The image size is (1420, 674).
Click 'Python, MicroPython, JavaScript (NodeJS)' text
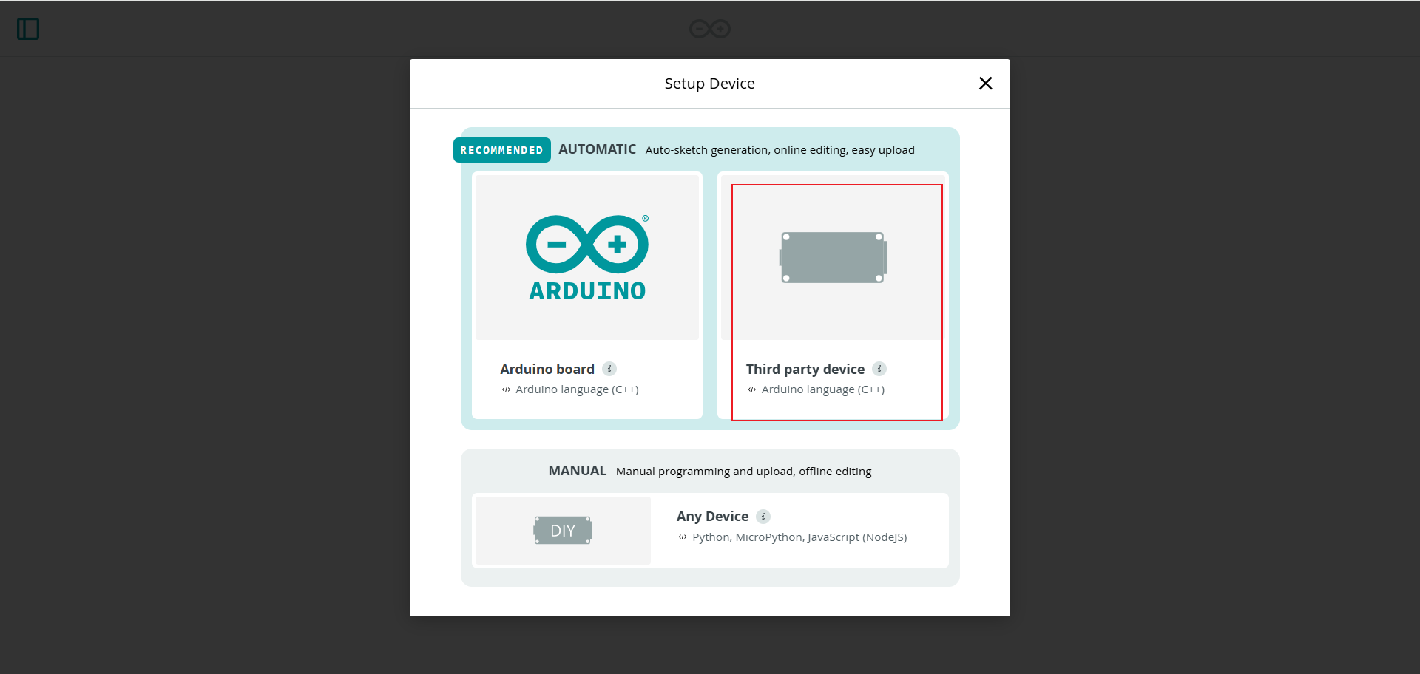coord(799,537)
